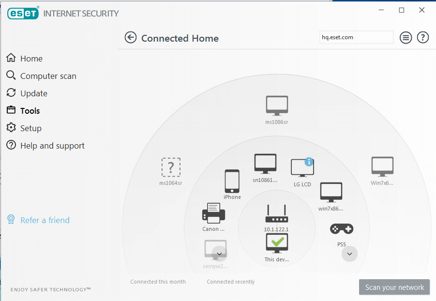Open Help via the question mark icon

coord(422,37)
